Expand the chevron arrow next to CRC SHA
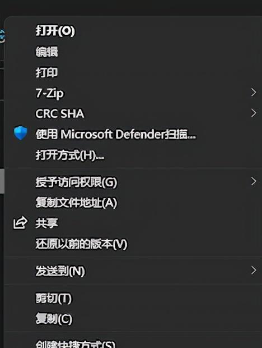 [254, 113]
